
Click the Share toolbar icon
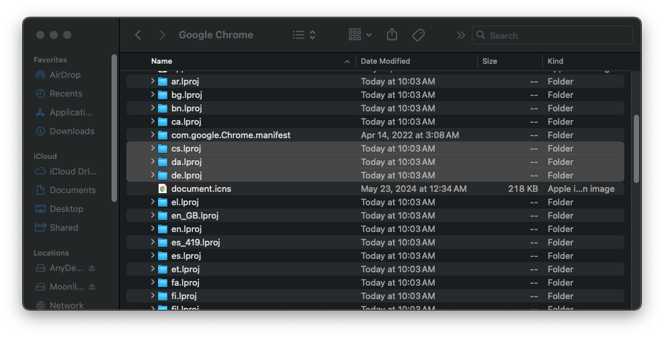click(x=392, y=35)
